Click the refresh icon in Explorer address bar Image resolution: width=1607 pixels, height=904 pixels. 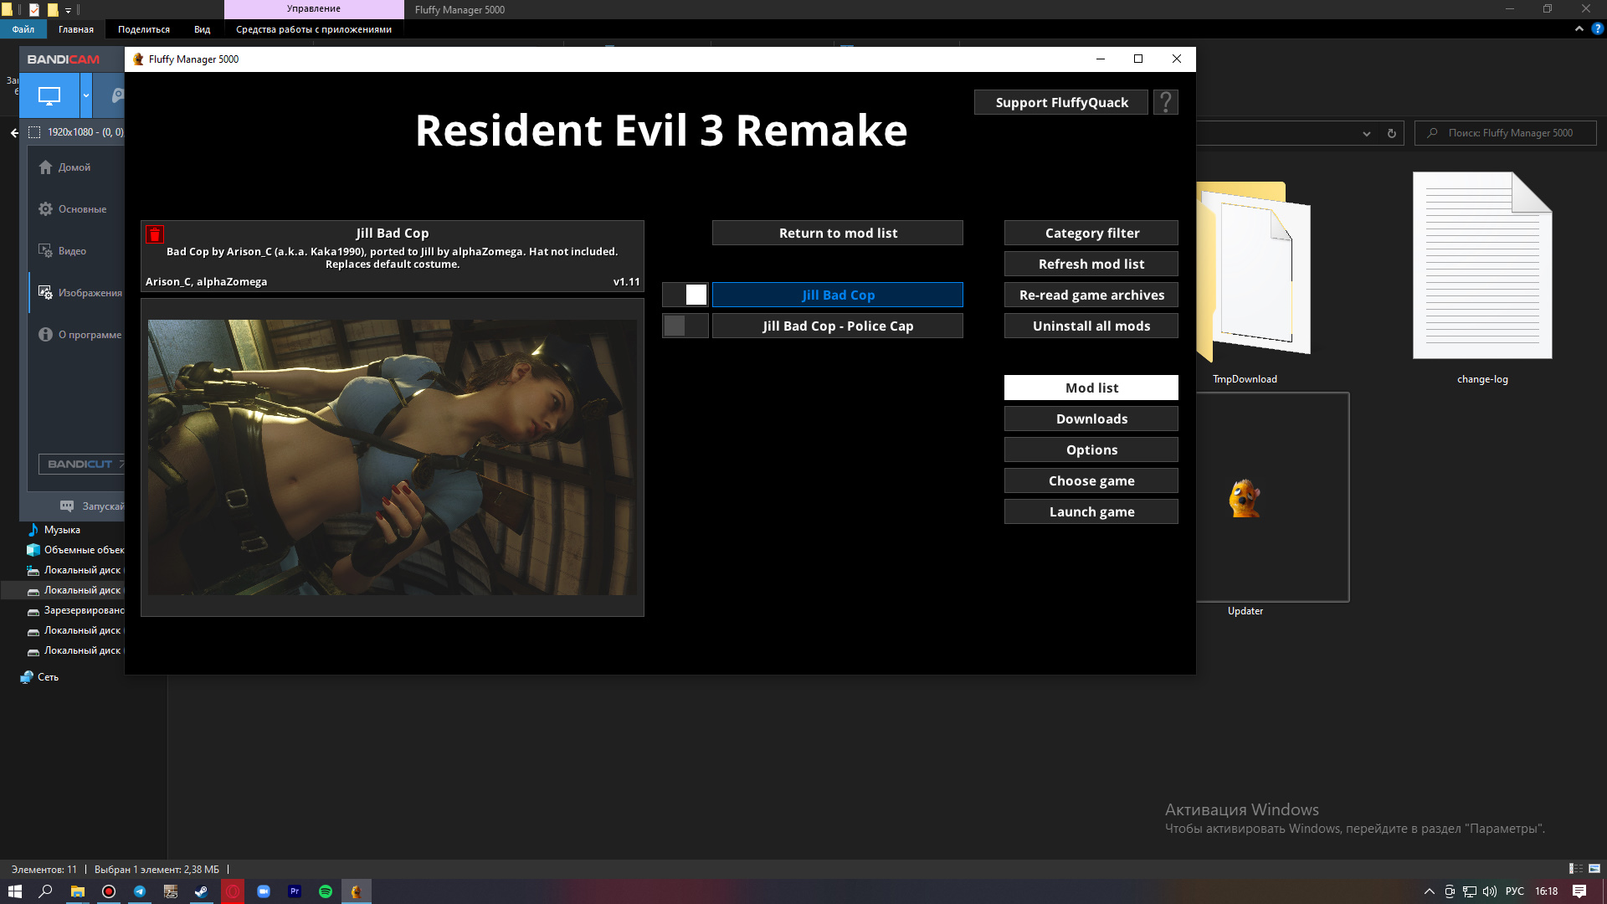[x=1392, y=133]
